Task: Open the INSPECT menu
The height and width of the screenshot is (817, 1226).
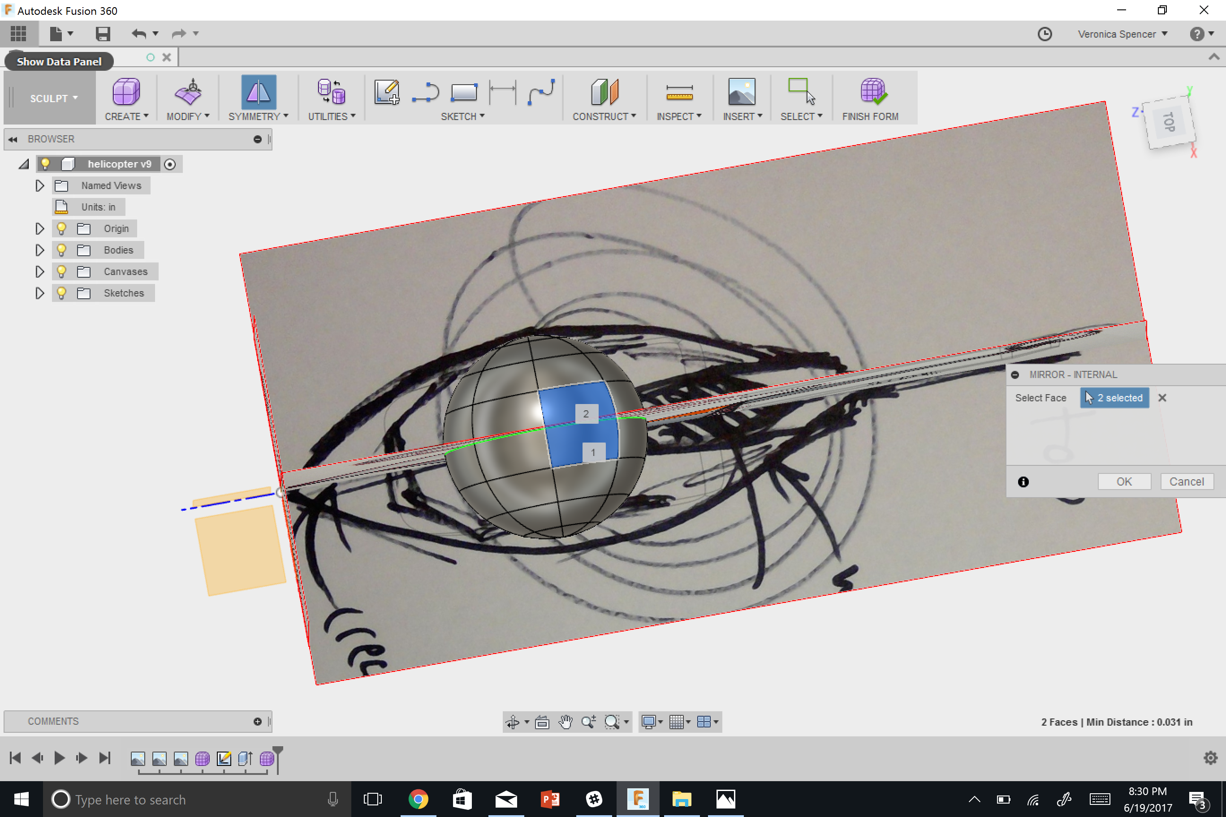Action: click(x=679, y=116)
